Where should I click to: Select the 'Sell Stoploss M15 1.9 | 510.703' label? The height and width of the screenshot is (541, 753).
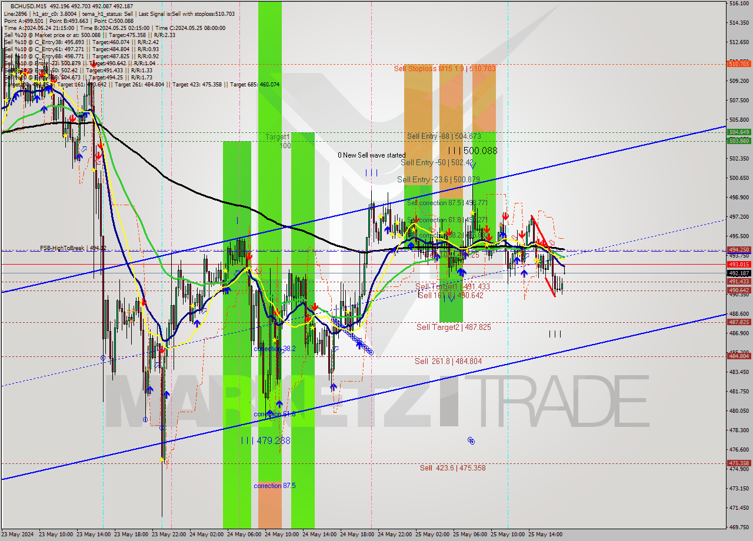click(x=445, y=69)
